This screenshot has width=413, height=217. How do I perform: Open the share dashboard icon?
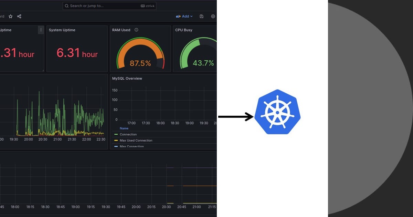[x=19, y=16]
